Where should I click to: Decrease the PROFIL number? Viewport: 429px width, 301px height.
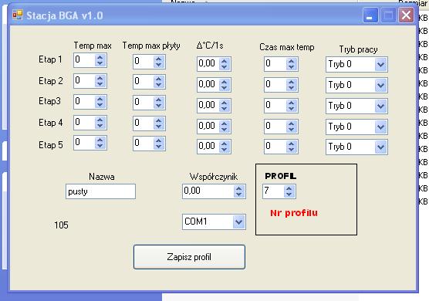click(289, 194)
